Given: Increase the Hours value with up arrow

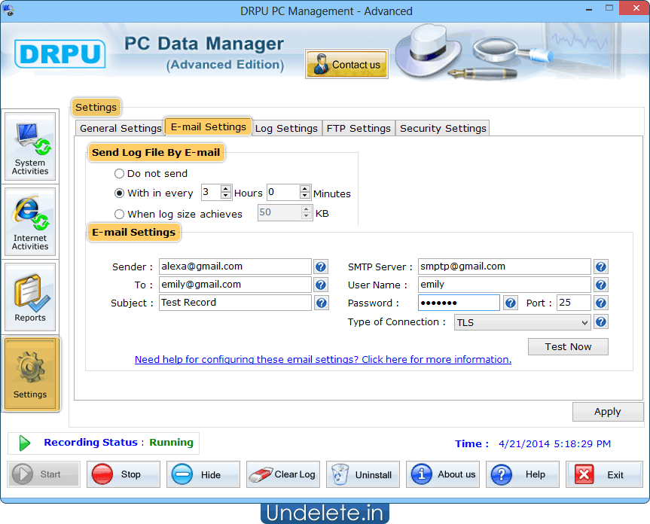Looking at the screenshot, I should coord(225,189).
